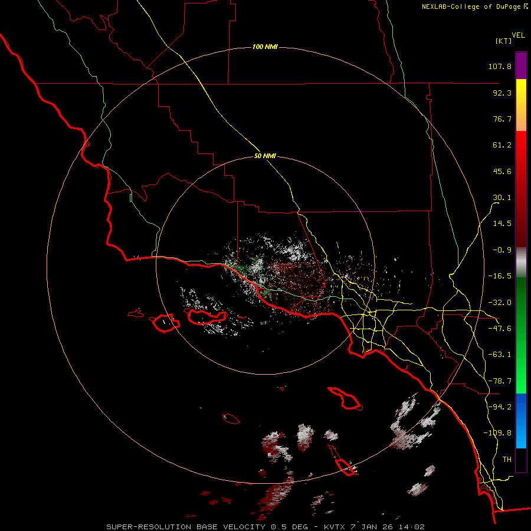This screenshot has width=531, height=531.
Task: Click the -32.0 legend value
Action: click(500, 303)
